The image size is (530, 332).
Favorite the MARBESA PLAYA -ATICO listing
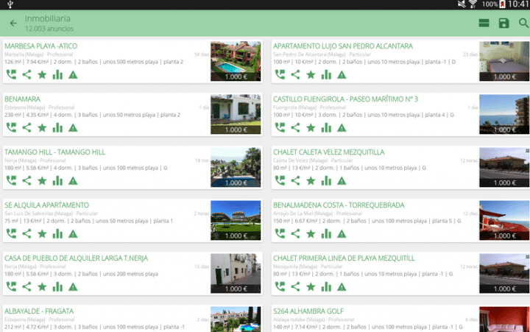coord(42,74)
